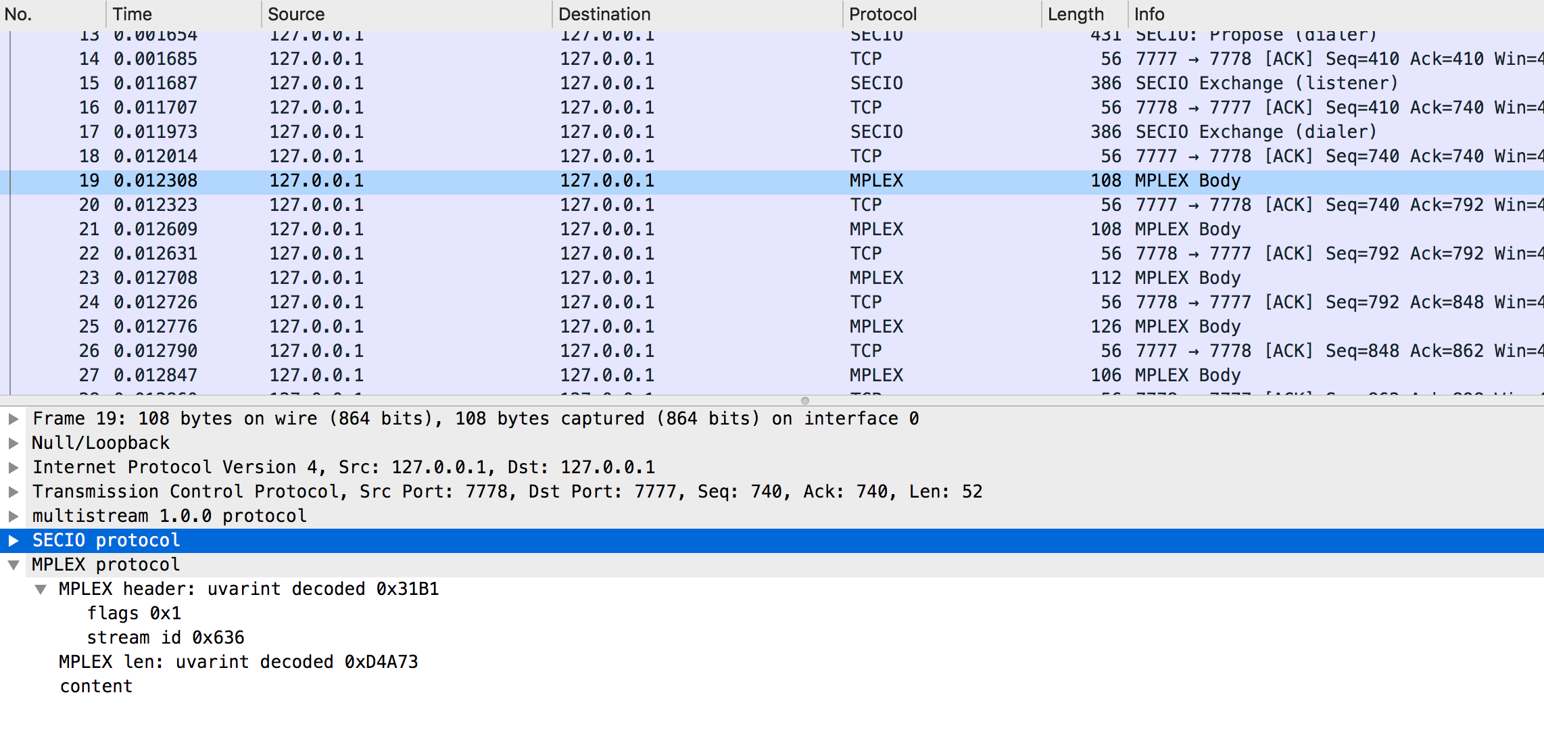This screenshot has height=745, width=1544.
Task: Select the stream id 0x636 field
Action: [166, 638]
